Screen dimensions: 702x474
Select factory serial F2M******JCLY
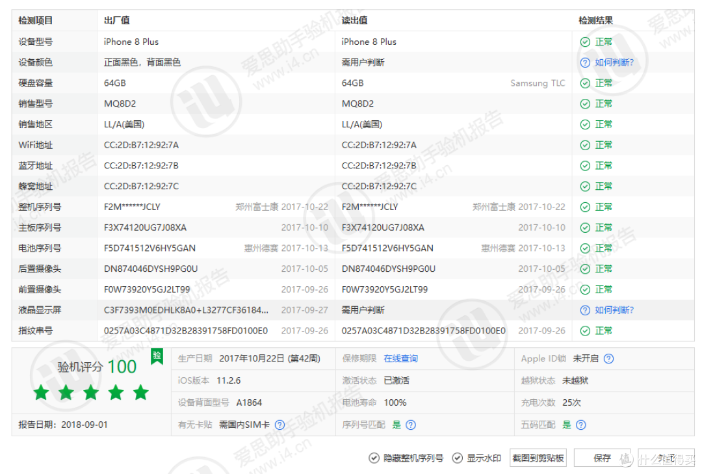pyautogui.click(x=132, y=207)
